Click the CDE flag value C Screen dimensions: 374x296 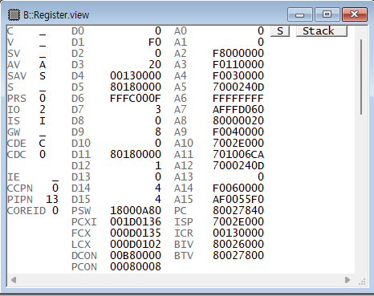pyautogui.click(x=43, y=144)
